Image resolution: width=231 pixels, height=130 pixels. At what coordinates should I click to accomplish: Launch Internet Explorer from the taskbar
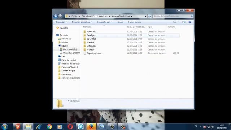(39, 127)
